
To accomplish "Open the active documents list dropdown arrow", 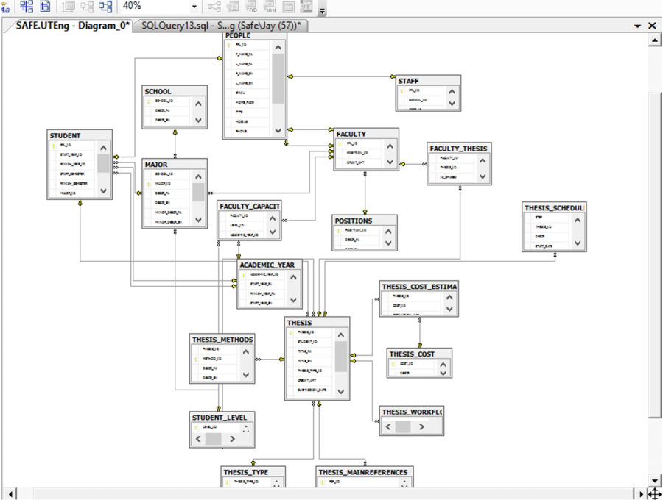I will pyautogui.click(x=638, y=26).
